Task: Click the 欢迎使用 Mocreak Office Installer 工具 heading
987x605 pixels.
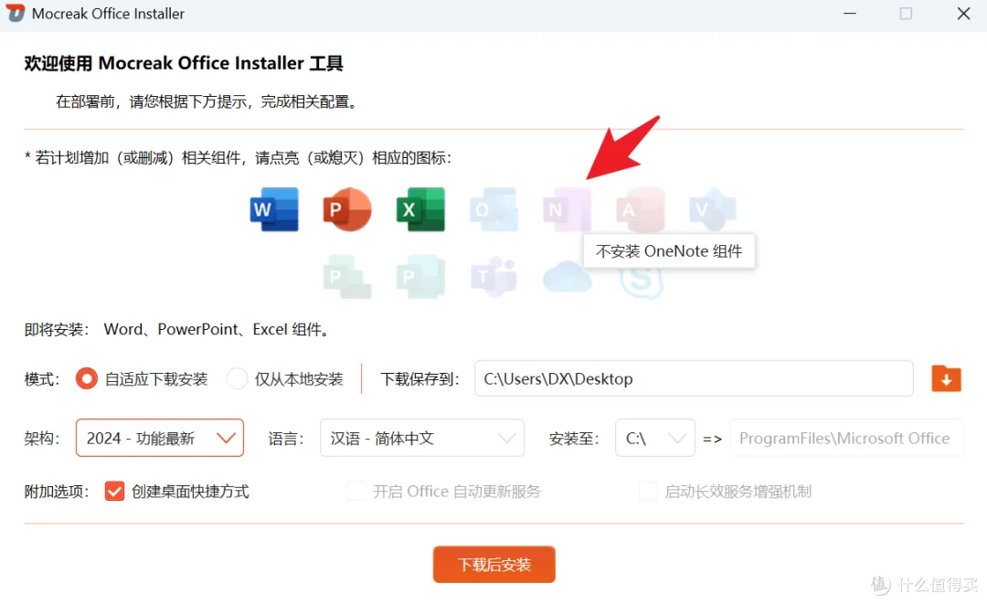Action: click(184, 64)
